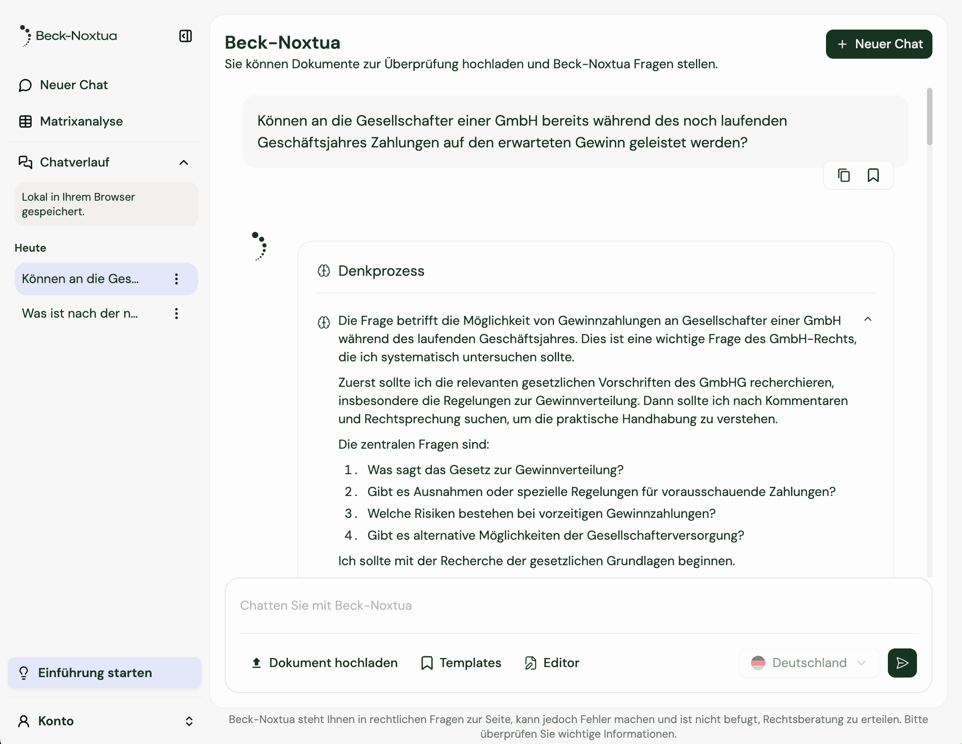The image size is (962, 744).
Task: Click the chat message input field
Action: pyautogui.click(x=578, y=606)
